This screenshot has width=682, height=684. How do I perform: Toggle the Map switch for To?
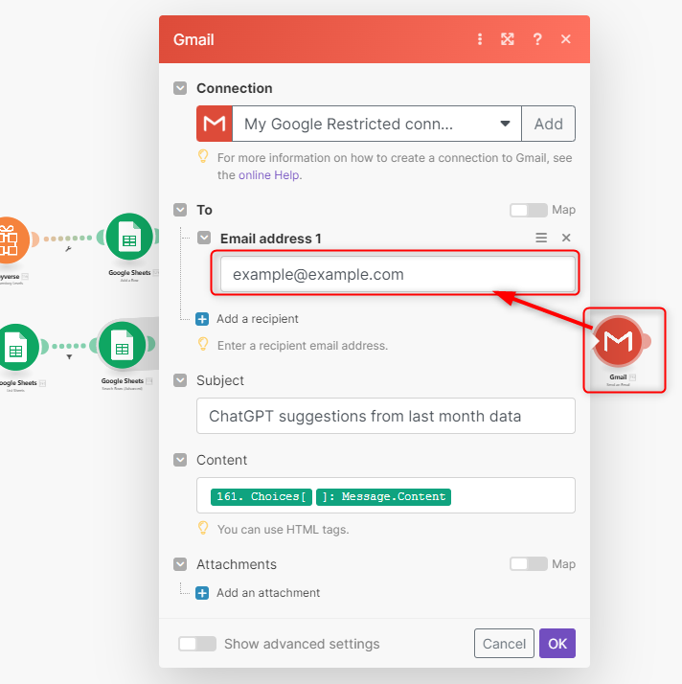pyautogui.click(x=529, y=210)
